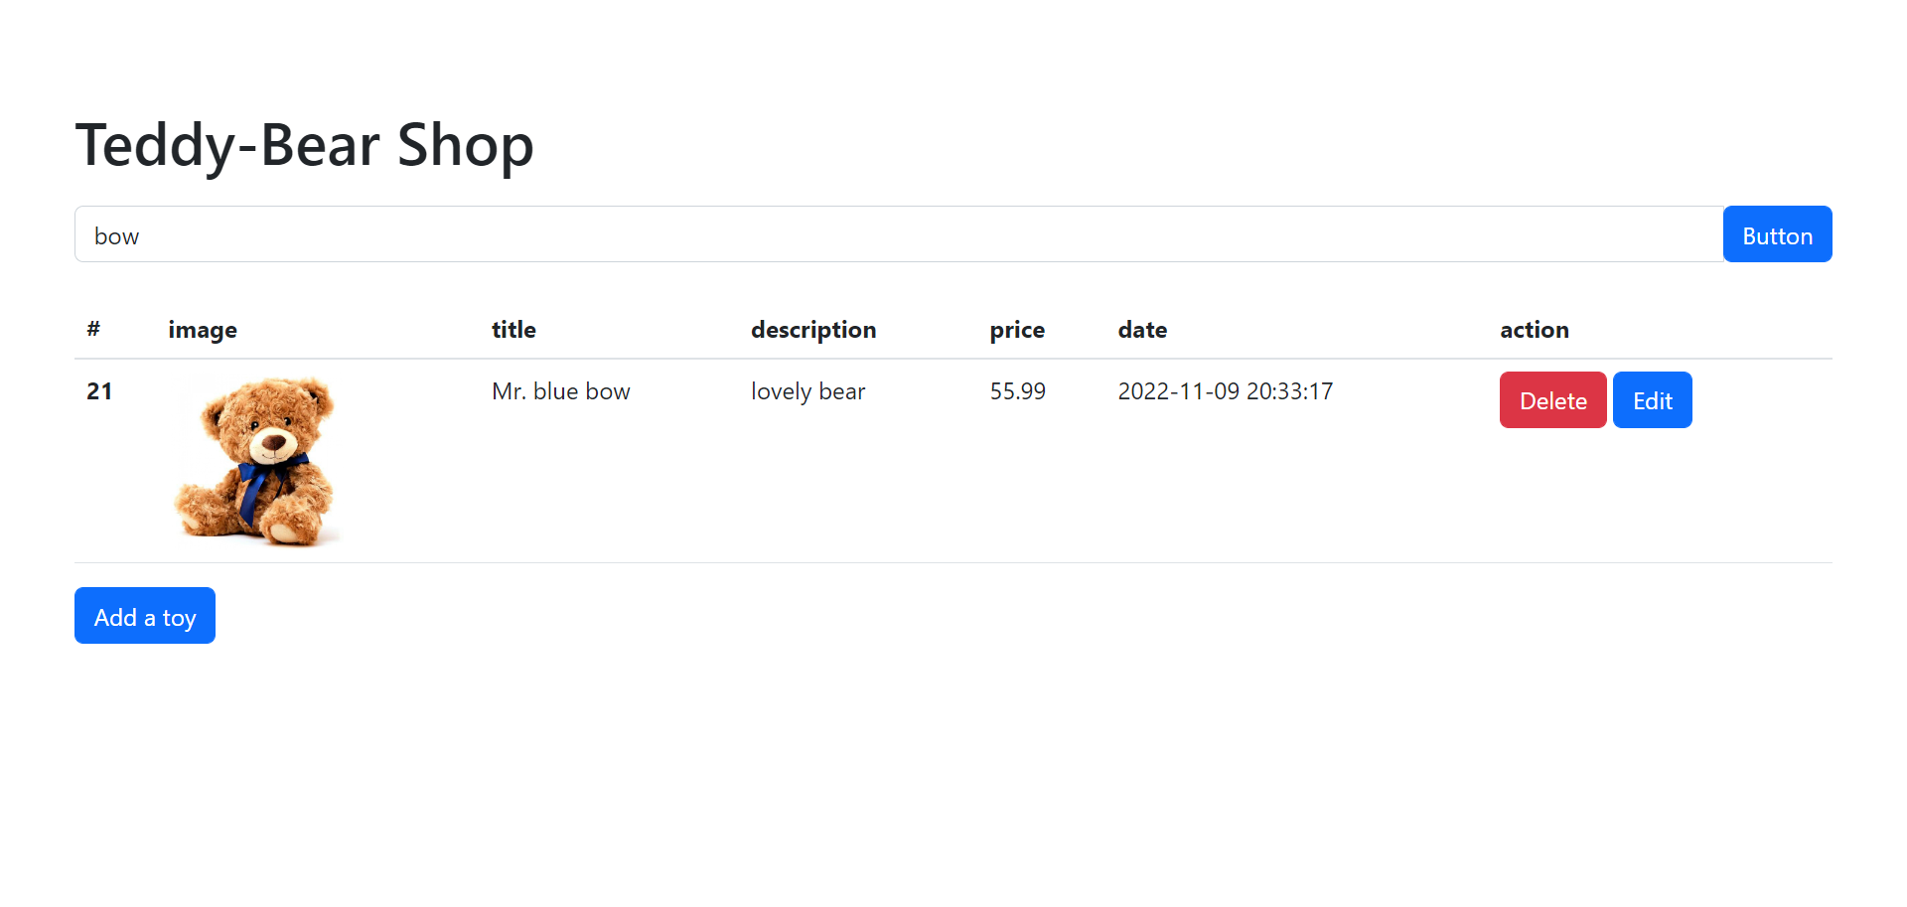Select the image column header
The width and height of the screenshot is (1907, 907).
coord(203,330)
